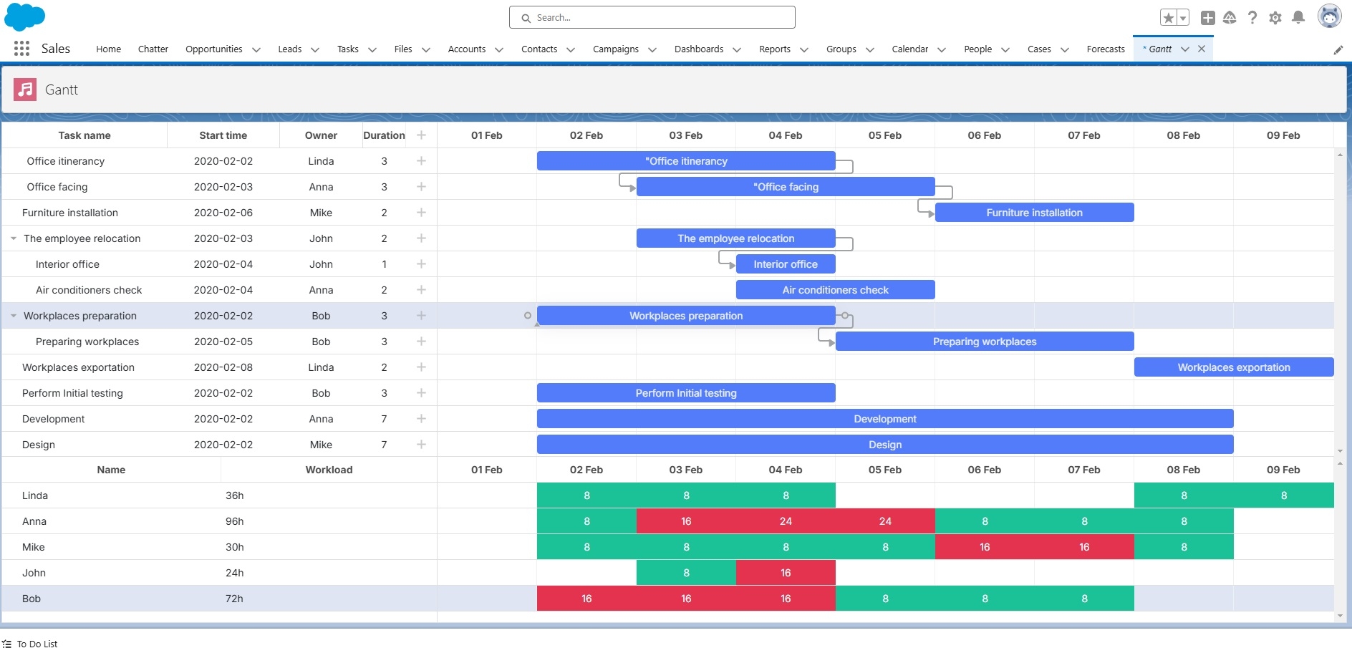Open the To Do List

click(x=37, y=643)
